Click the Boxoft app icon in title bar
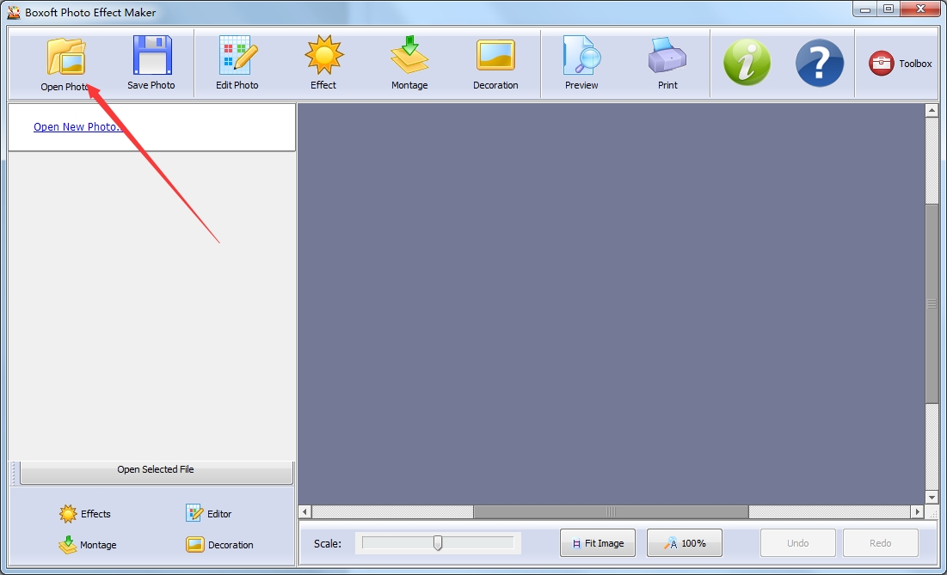The width and height of the screenshot is (947, 575). coord(13,12)
